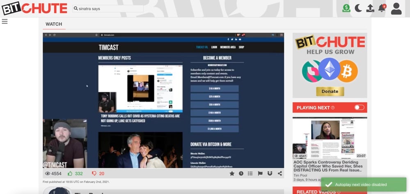
Task: Click the 23:07 duration badge
Action: (x=361, y=156)
